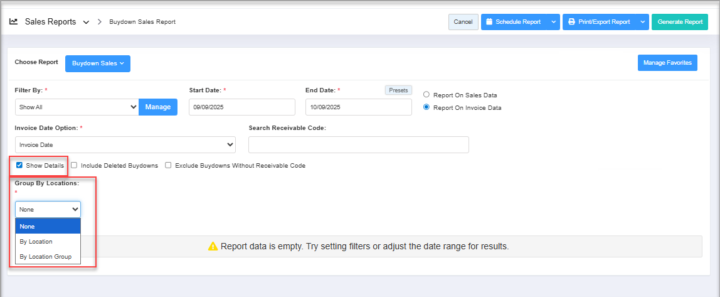The image size is (720, 297).
Task: Open the Schedule Report dropdown arrow
Action: pyautogui.click(x=553, y=22)
